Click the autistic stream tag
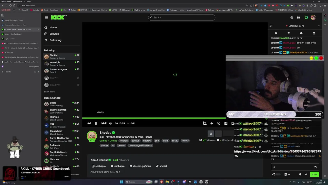Screen dimensions: 328x185 click(136, 141)
